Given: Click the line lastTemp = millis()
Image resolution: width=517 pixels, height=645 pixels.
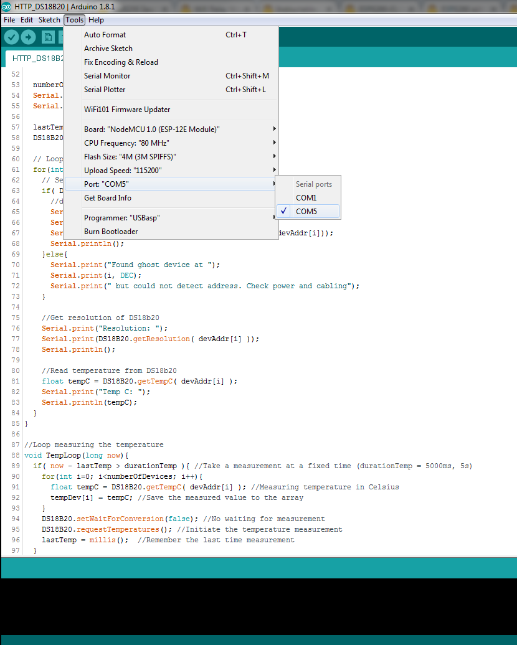Looking at the screenshot, I should click(85, 540).
